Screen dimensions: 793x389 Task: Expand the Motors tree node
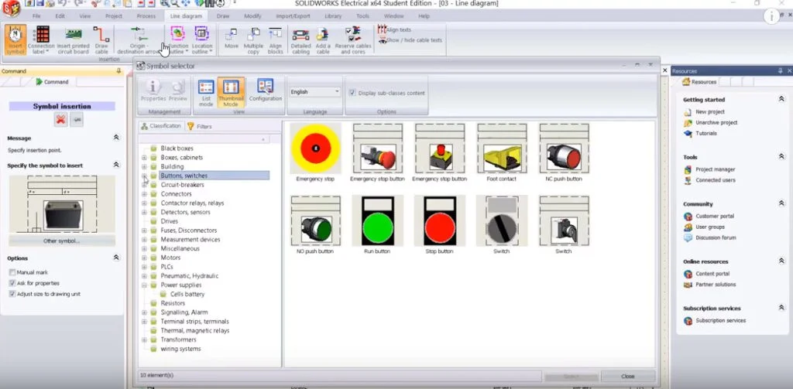[144, 258]
